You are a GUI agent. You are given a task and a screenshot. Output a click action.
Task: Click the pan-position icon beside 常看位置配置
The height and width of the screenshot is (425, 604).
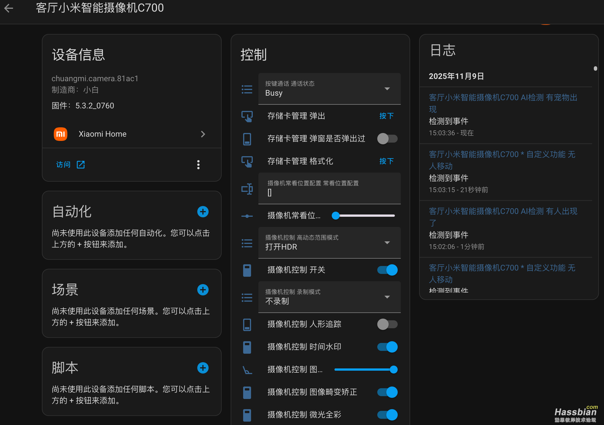[247, 188]
